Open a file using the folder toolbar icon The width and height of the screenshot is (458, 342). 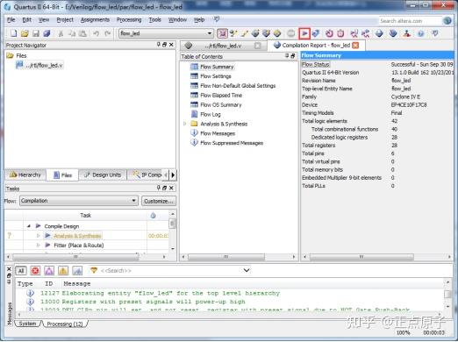point(25,33)
